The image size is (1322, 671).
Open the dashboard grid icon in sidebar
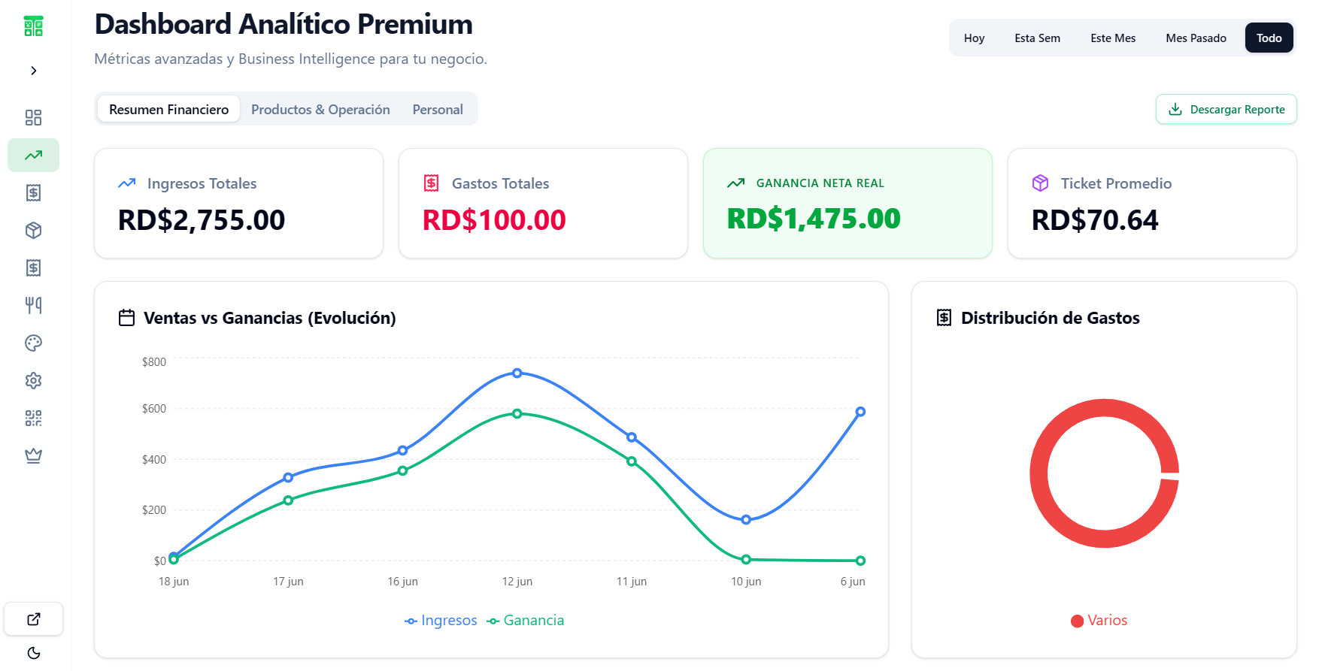33,117
